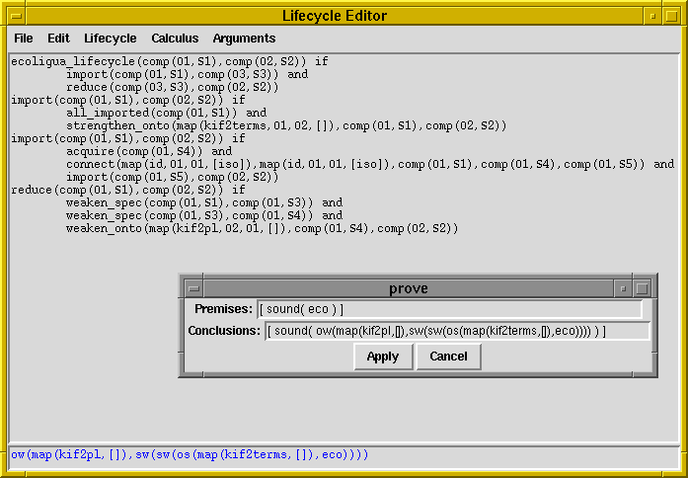Click the import(comp(O1,S1),comp(O3,S3)) line
The width and height of the screenshot is (688, 478).
pyautogui.click(x=187, y=75)
